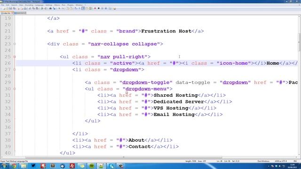
Task: Click 'Email Hosting' text on line 34
Action: (x=174, y=115)
